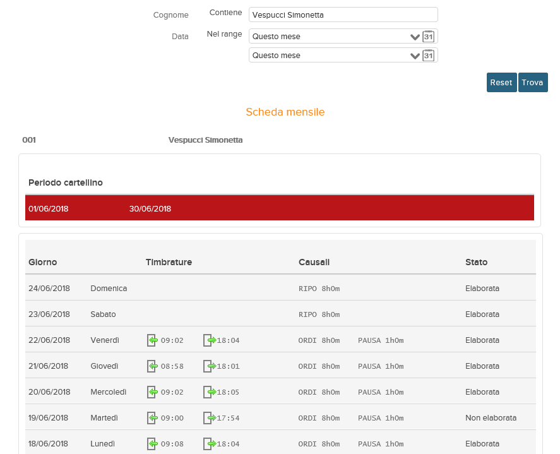Click employee code 001
The image size is (560, 454).
pyautogui.click(x=29, y=140)
